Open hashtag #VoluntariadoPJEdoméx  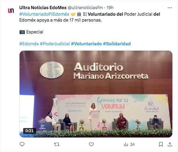pos(44,14)
